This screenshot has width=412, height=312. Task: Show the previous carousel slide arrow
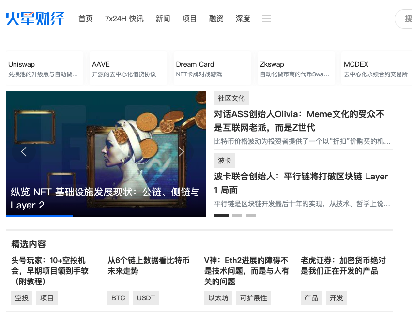24,151
